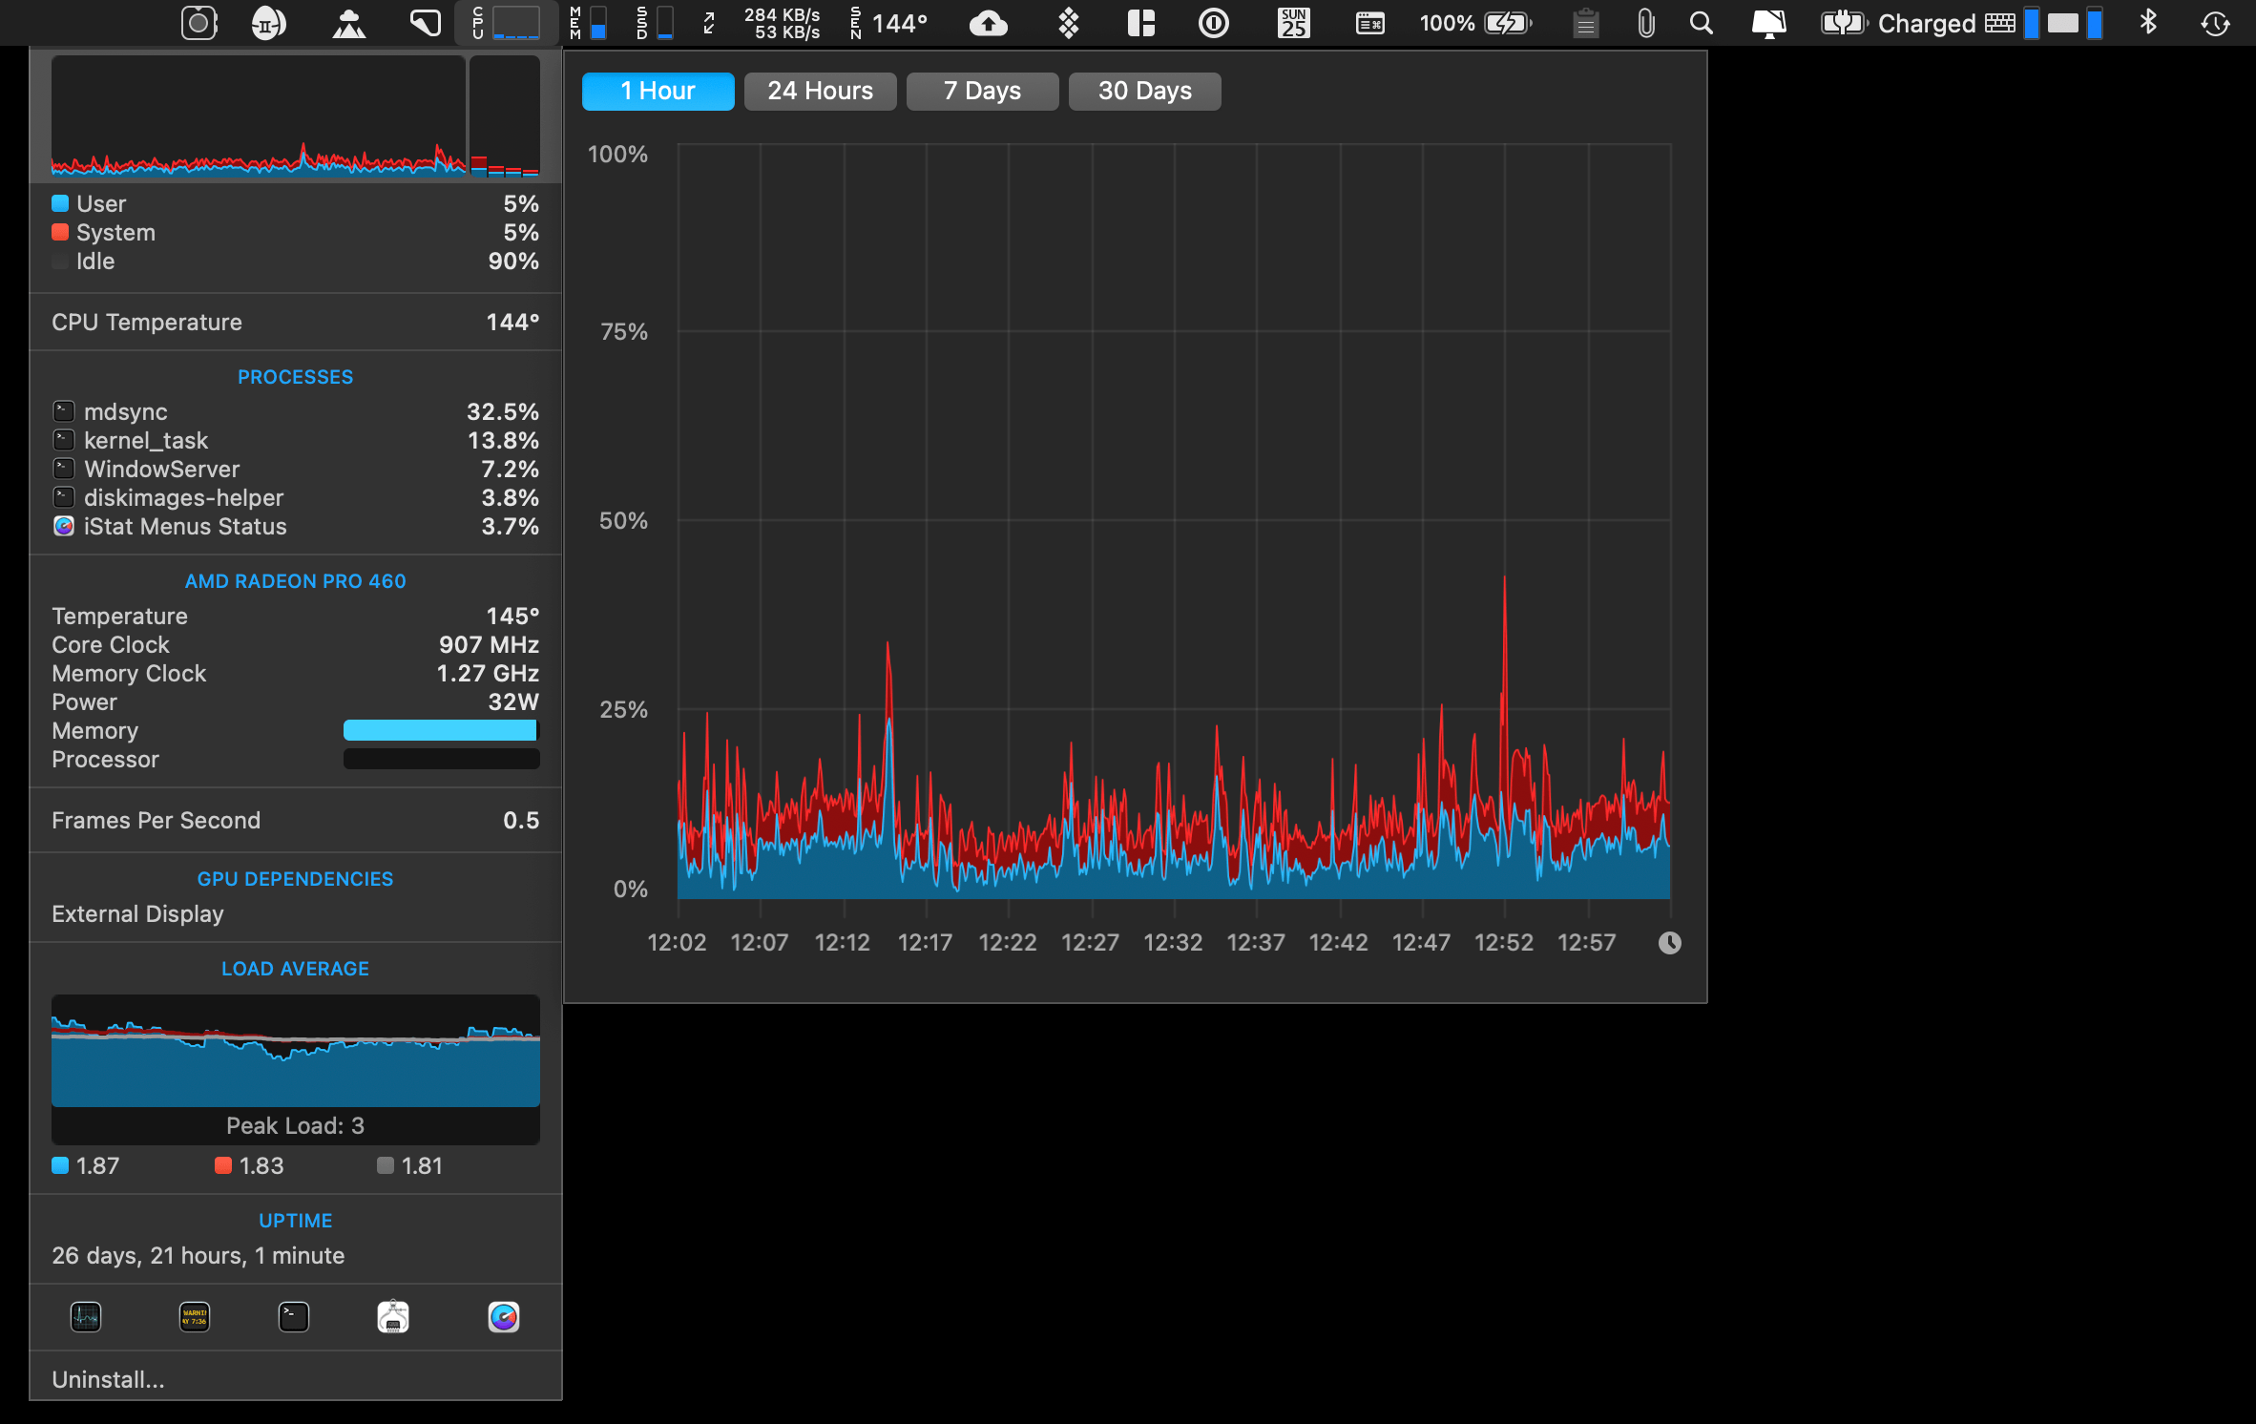2256x1424 pixels.
Task: Open the calendar date 25 menu bar icon
Action: (1294, 23)
